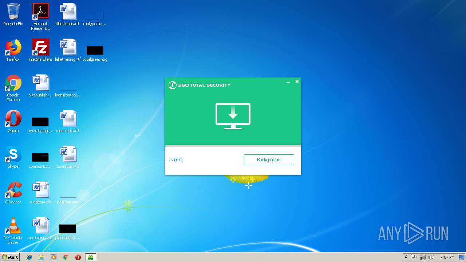Select the VLC media player shortcut
Screen dimensions: 466x262
pyautogui.click(x=13, y=231)
